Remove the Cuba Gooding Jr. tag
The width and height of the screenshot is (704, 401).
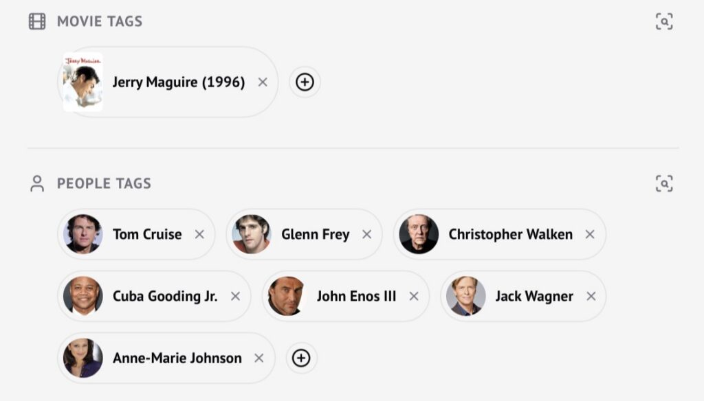coord(235,296)
